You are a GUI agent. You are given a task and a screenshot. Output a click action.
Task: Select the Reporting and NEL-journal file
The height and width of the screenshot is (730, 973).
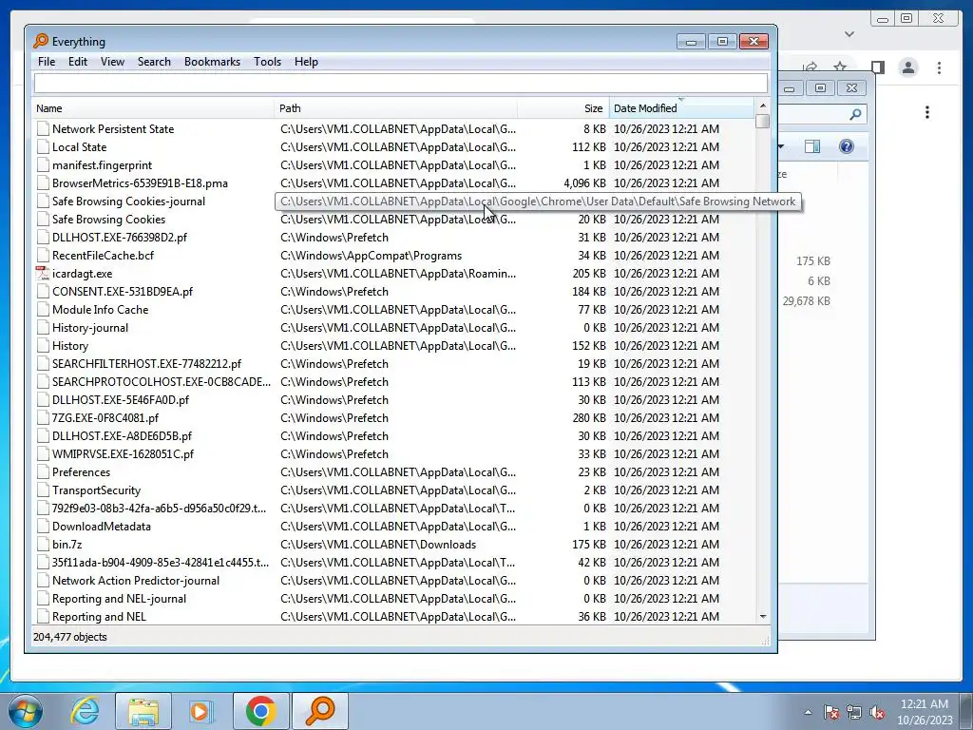(x=119, y=599)
